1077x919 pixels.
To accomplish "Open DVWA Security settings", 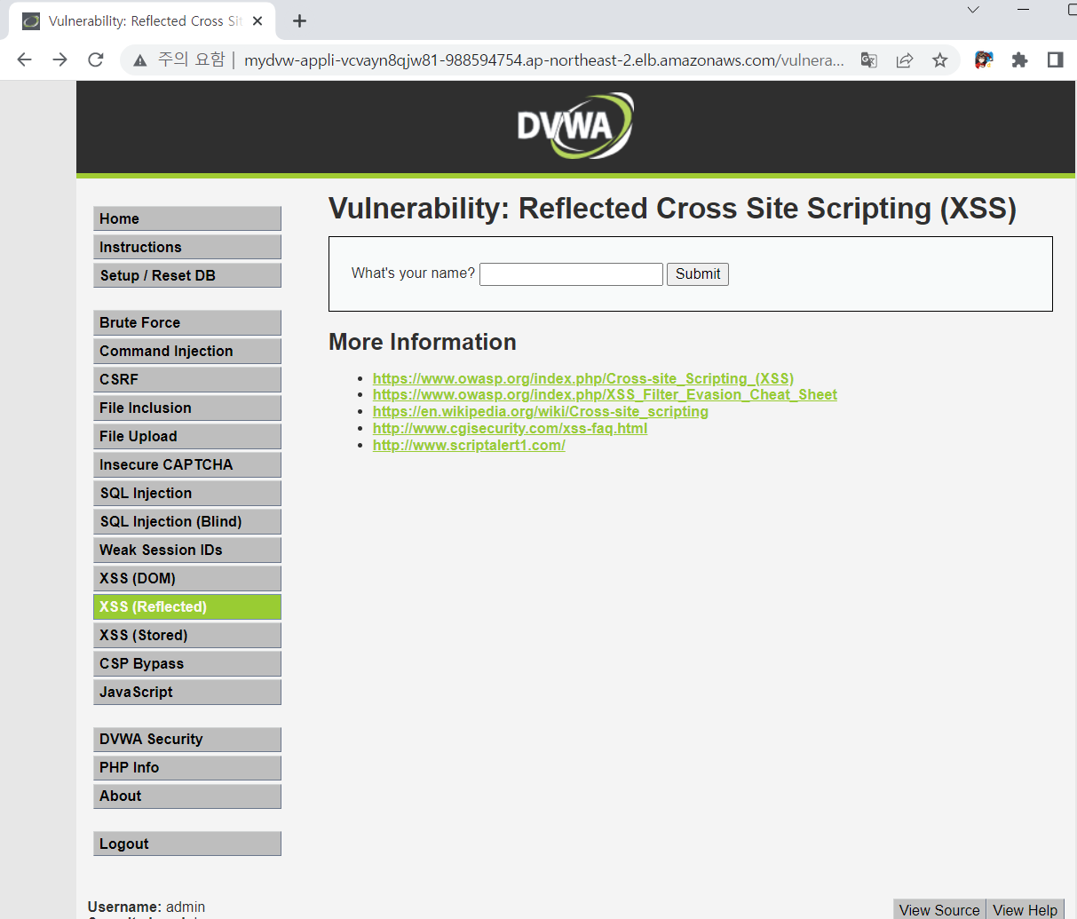I will 187,739.
